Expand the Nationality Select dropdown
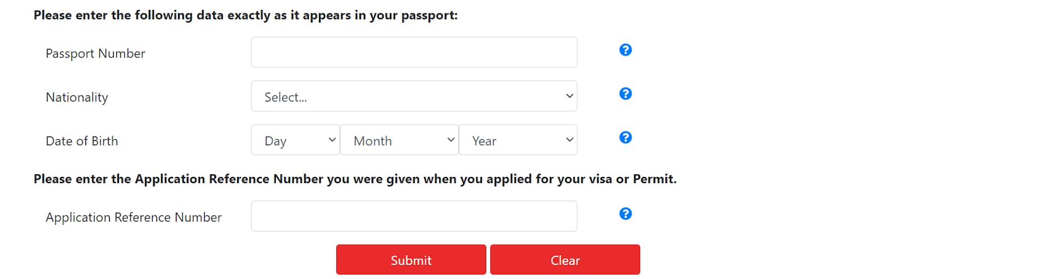Viewport: 1062px width, 279px height. pos(413,97)
